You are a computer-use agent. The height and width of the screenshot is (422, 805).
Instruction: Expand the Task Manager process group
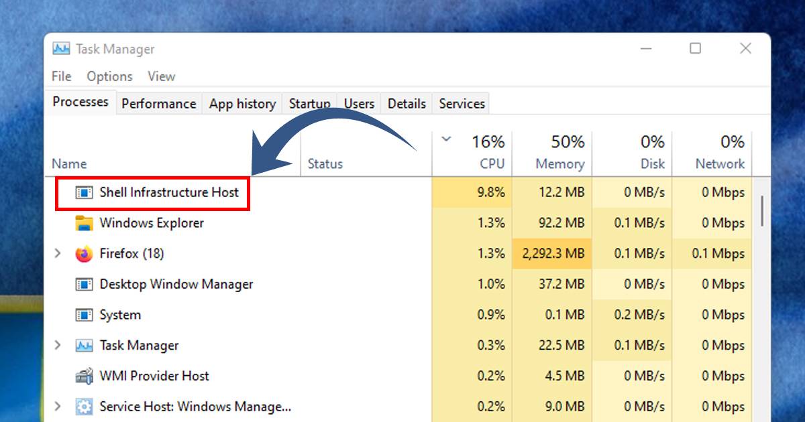coord(58,345)
